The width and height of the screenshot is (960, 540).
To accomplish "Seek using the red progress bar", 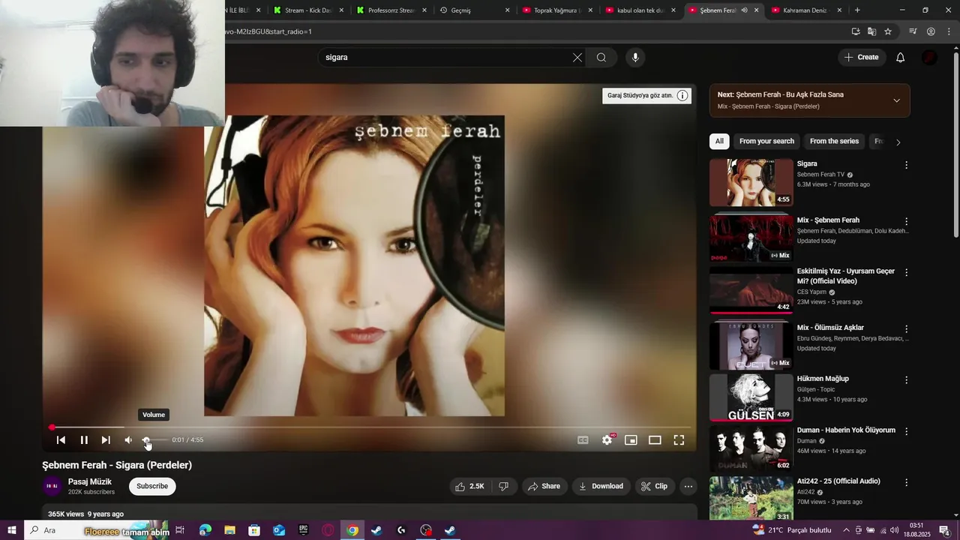I will click(x=370, y=427).
